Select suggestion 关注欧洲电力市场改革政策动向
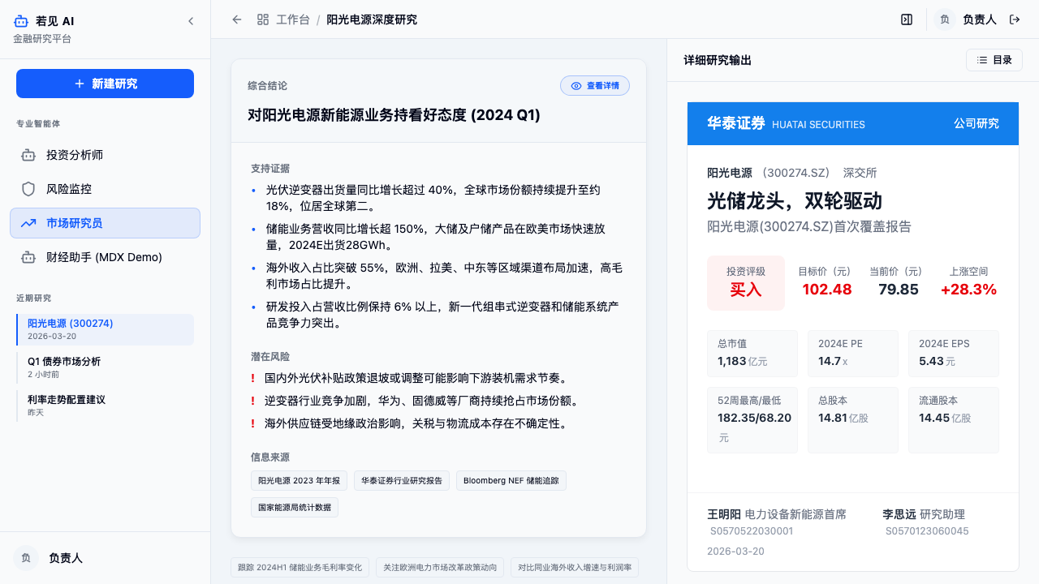The width and height of the screenshot is (1039, 584). [x=440, y=568]
